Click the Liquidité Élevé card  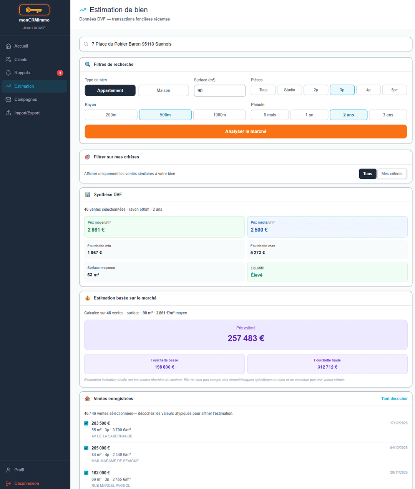(327, 272)
